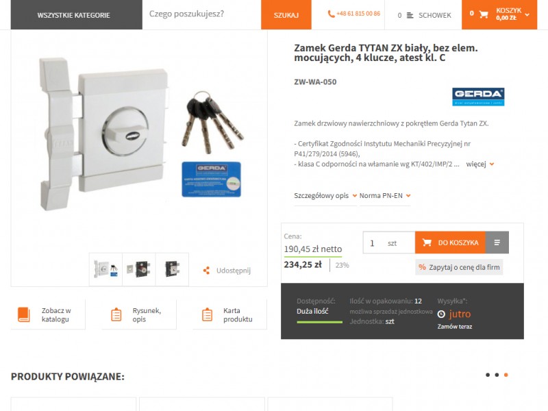Open the shopping cart icon in Koszyk
Image resolution: width=548 pixels, height=411 pixels.
(x=484, y=14)
